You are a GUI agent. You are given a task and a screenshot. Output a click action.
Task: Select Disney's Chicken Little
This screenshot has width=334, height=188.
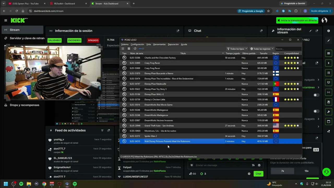coord(211,99)
